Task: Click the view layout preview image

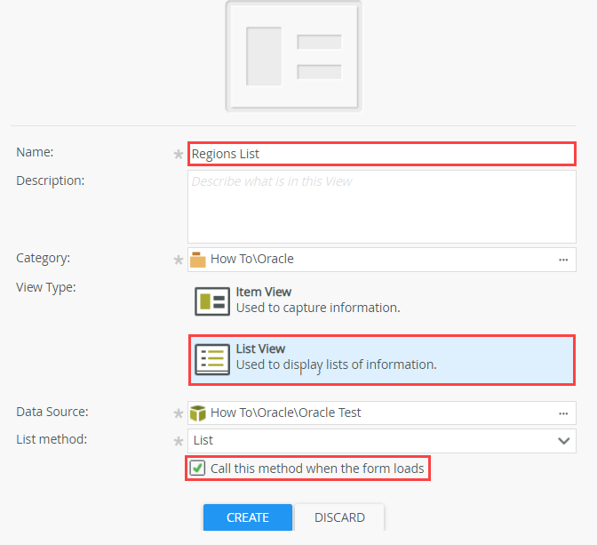Action: click(x=294, y=56)
